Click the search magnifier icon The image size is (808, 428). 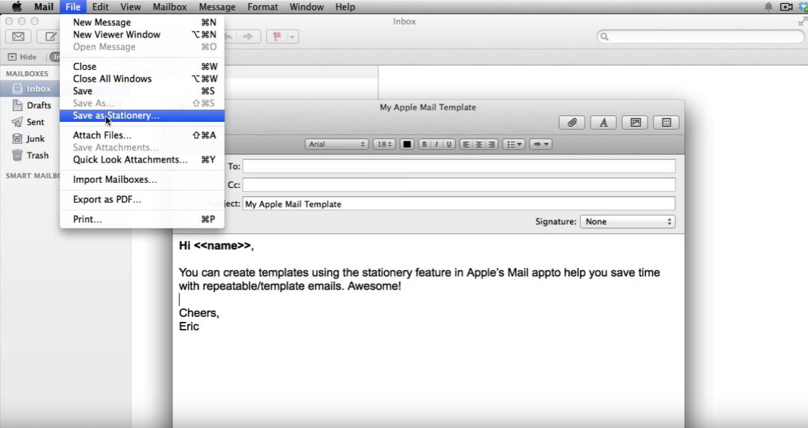(605, 37)
